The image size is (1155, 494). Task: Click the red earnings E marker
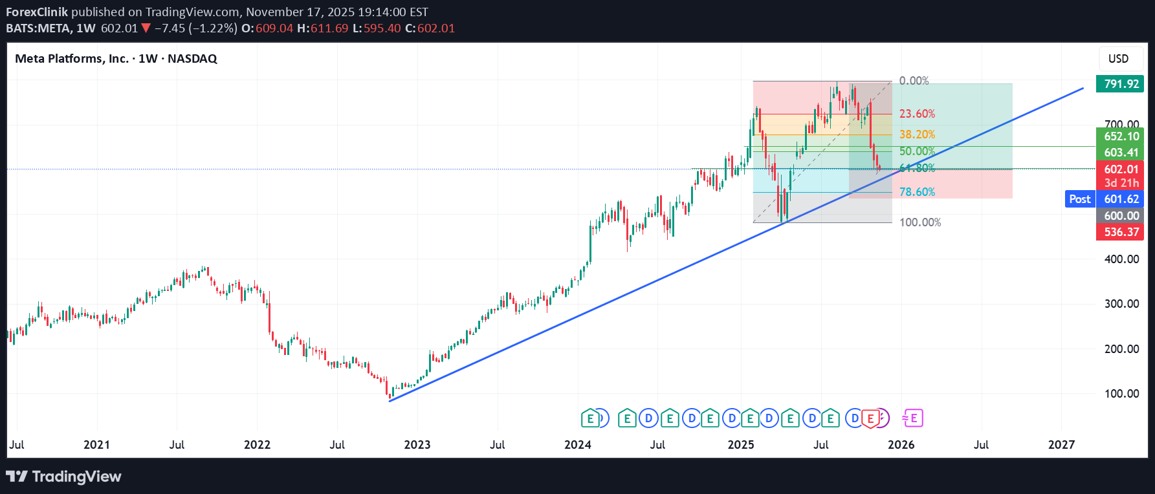pos(870,419)
